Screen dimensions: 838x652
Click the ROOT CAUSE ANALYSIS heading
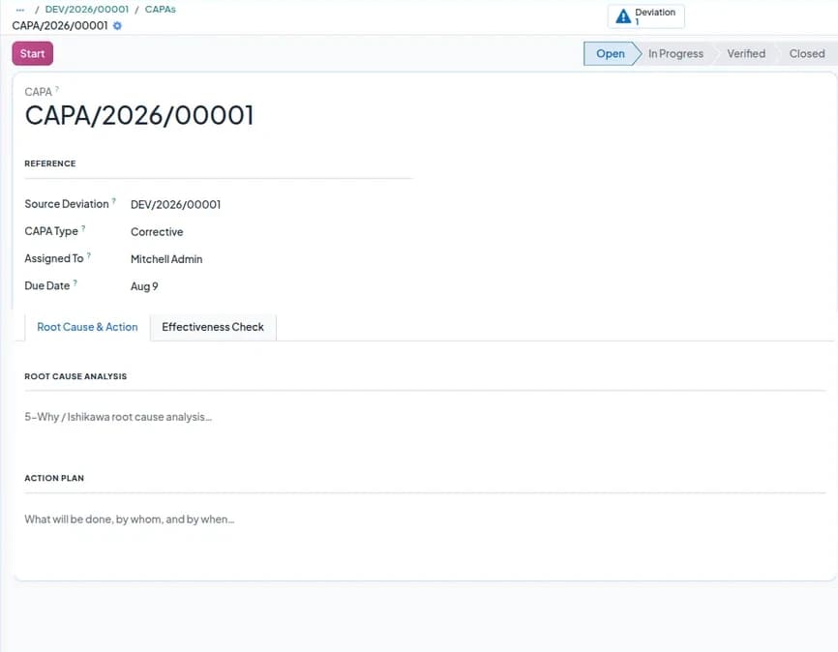coord(75,376)
